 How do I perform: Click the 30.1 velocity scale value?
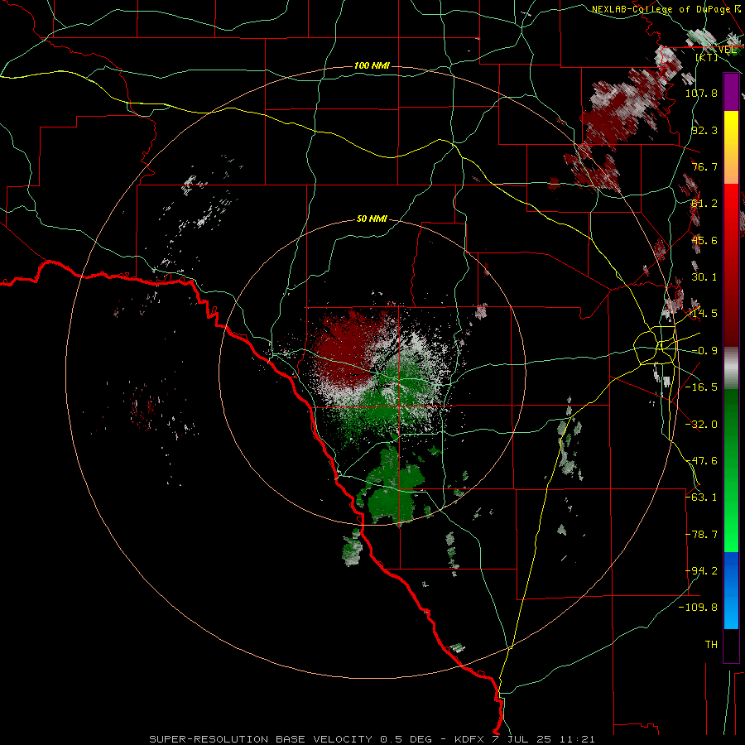click(704, 277)
